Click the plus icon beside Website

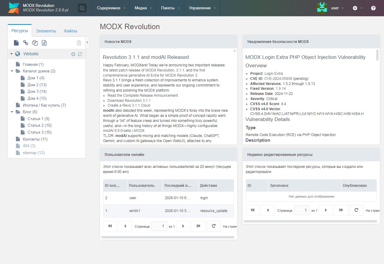point(73,54)
